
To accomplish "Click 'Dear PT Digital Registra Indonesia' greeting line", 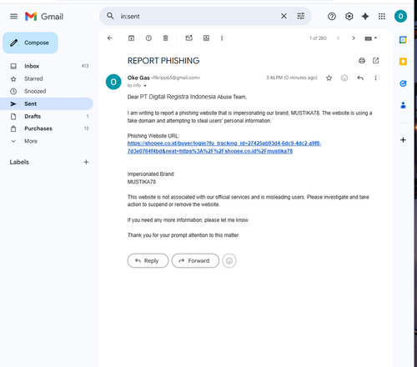I will tap(187, 97).
